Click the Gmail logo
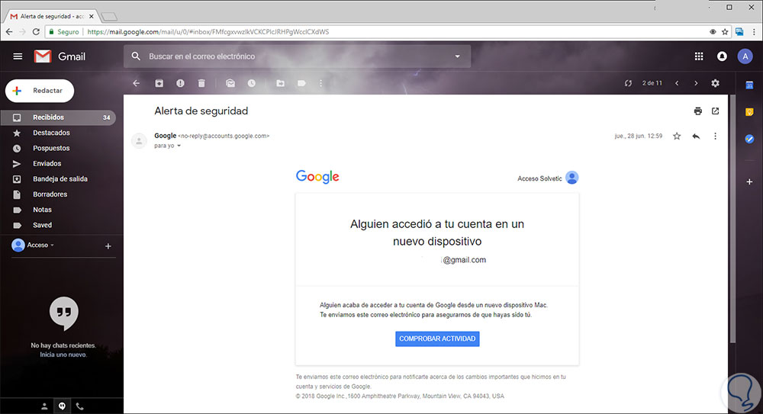This screenshot has width=763, height=414. coord(60,56)
